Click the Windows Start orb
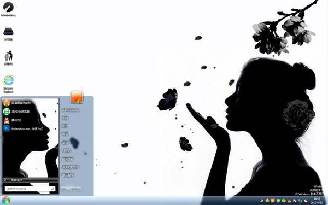The height and width of the screenshot is (205, 328). (x=6, y=201)
